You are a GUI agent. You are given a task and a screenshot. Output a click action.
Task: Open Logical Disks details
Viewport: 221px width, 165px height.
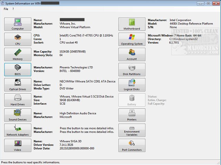132,85
